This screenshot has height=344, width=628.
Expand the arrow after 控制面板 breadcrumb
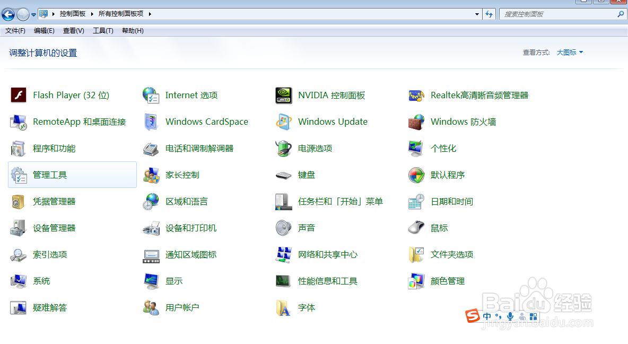point(92,14)
